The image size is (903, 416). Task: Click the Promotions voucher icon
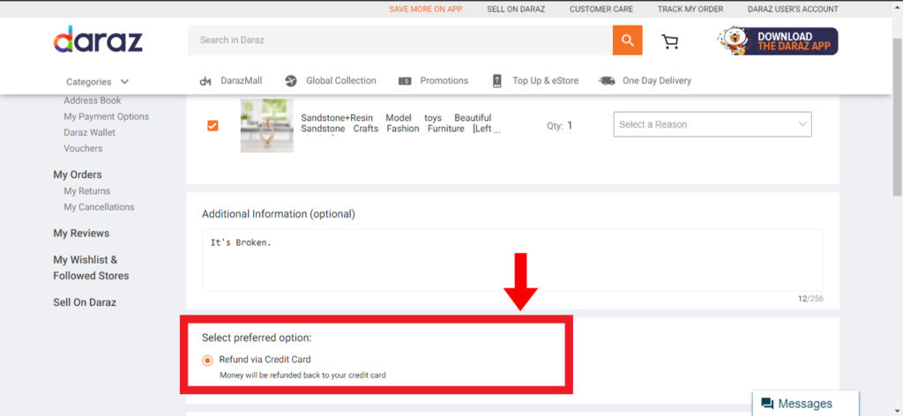[x=405, y=81]
